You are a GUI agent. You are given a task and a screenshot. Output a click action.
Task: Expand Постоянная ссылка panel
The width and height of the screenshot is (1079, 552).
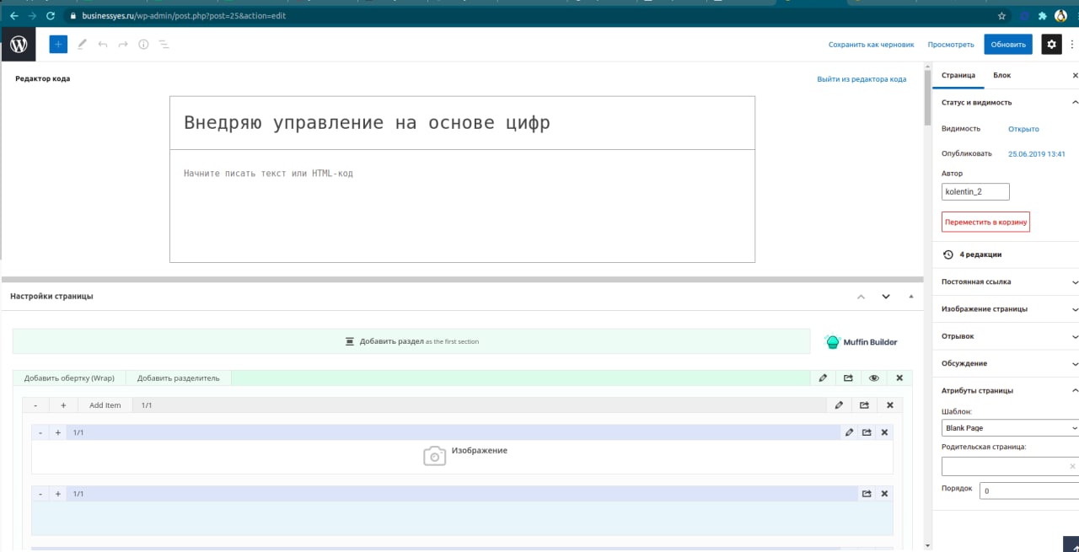pyautogui.click(x=1074, y=282)
